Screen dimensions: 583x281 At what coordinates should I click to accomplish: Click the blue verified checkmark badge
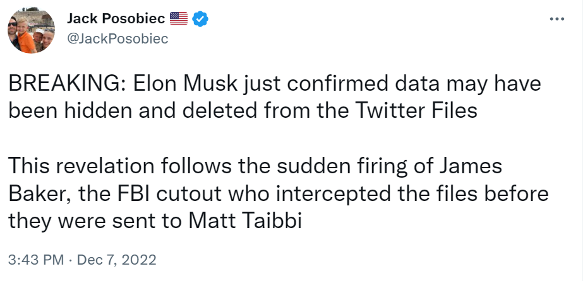coord(201,20)
